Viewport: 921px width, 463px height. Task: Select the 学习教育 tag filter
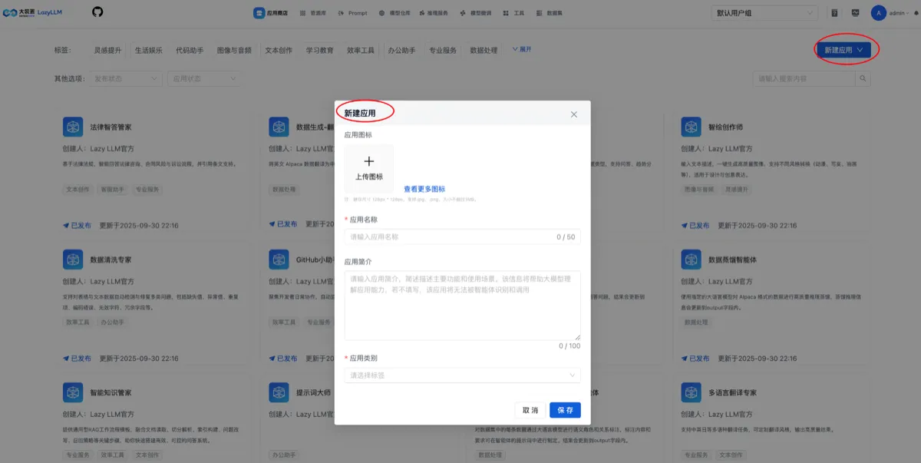click(319, 50)
